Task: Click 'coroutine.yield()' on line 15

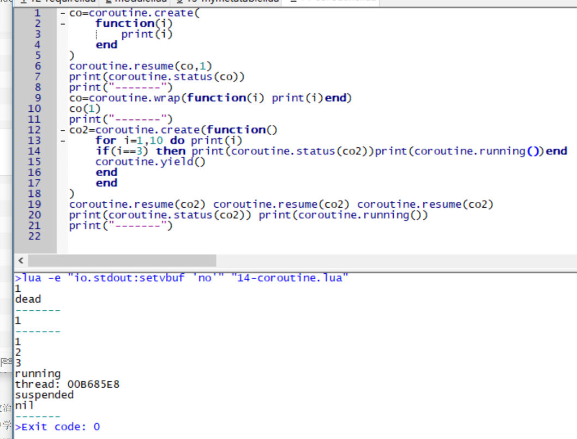Action: [150, 162]
